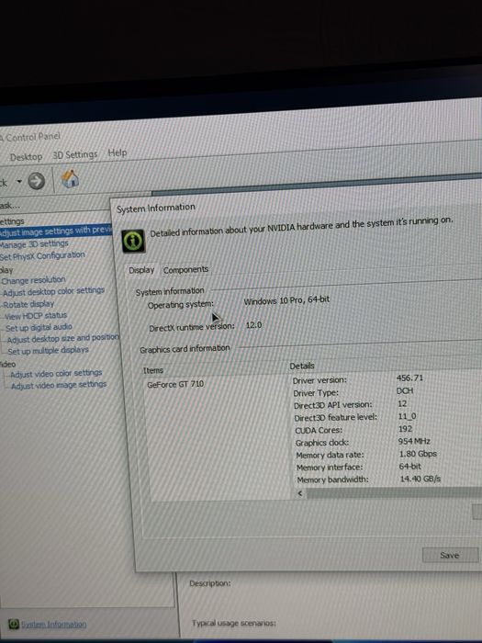482x643 pixels.
Task: Select Rotate display
Action: coord(28,304)
